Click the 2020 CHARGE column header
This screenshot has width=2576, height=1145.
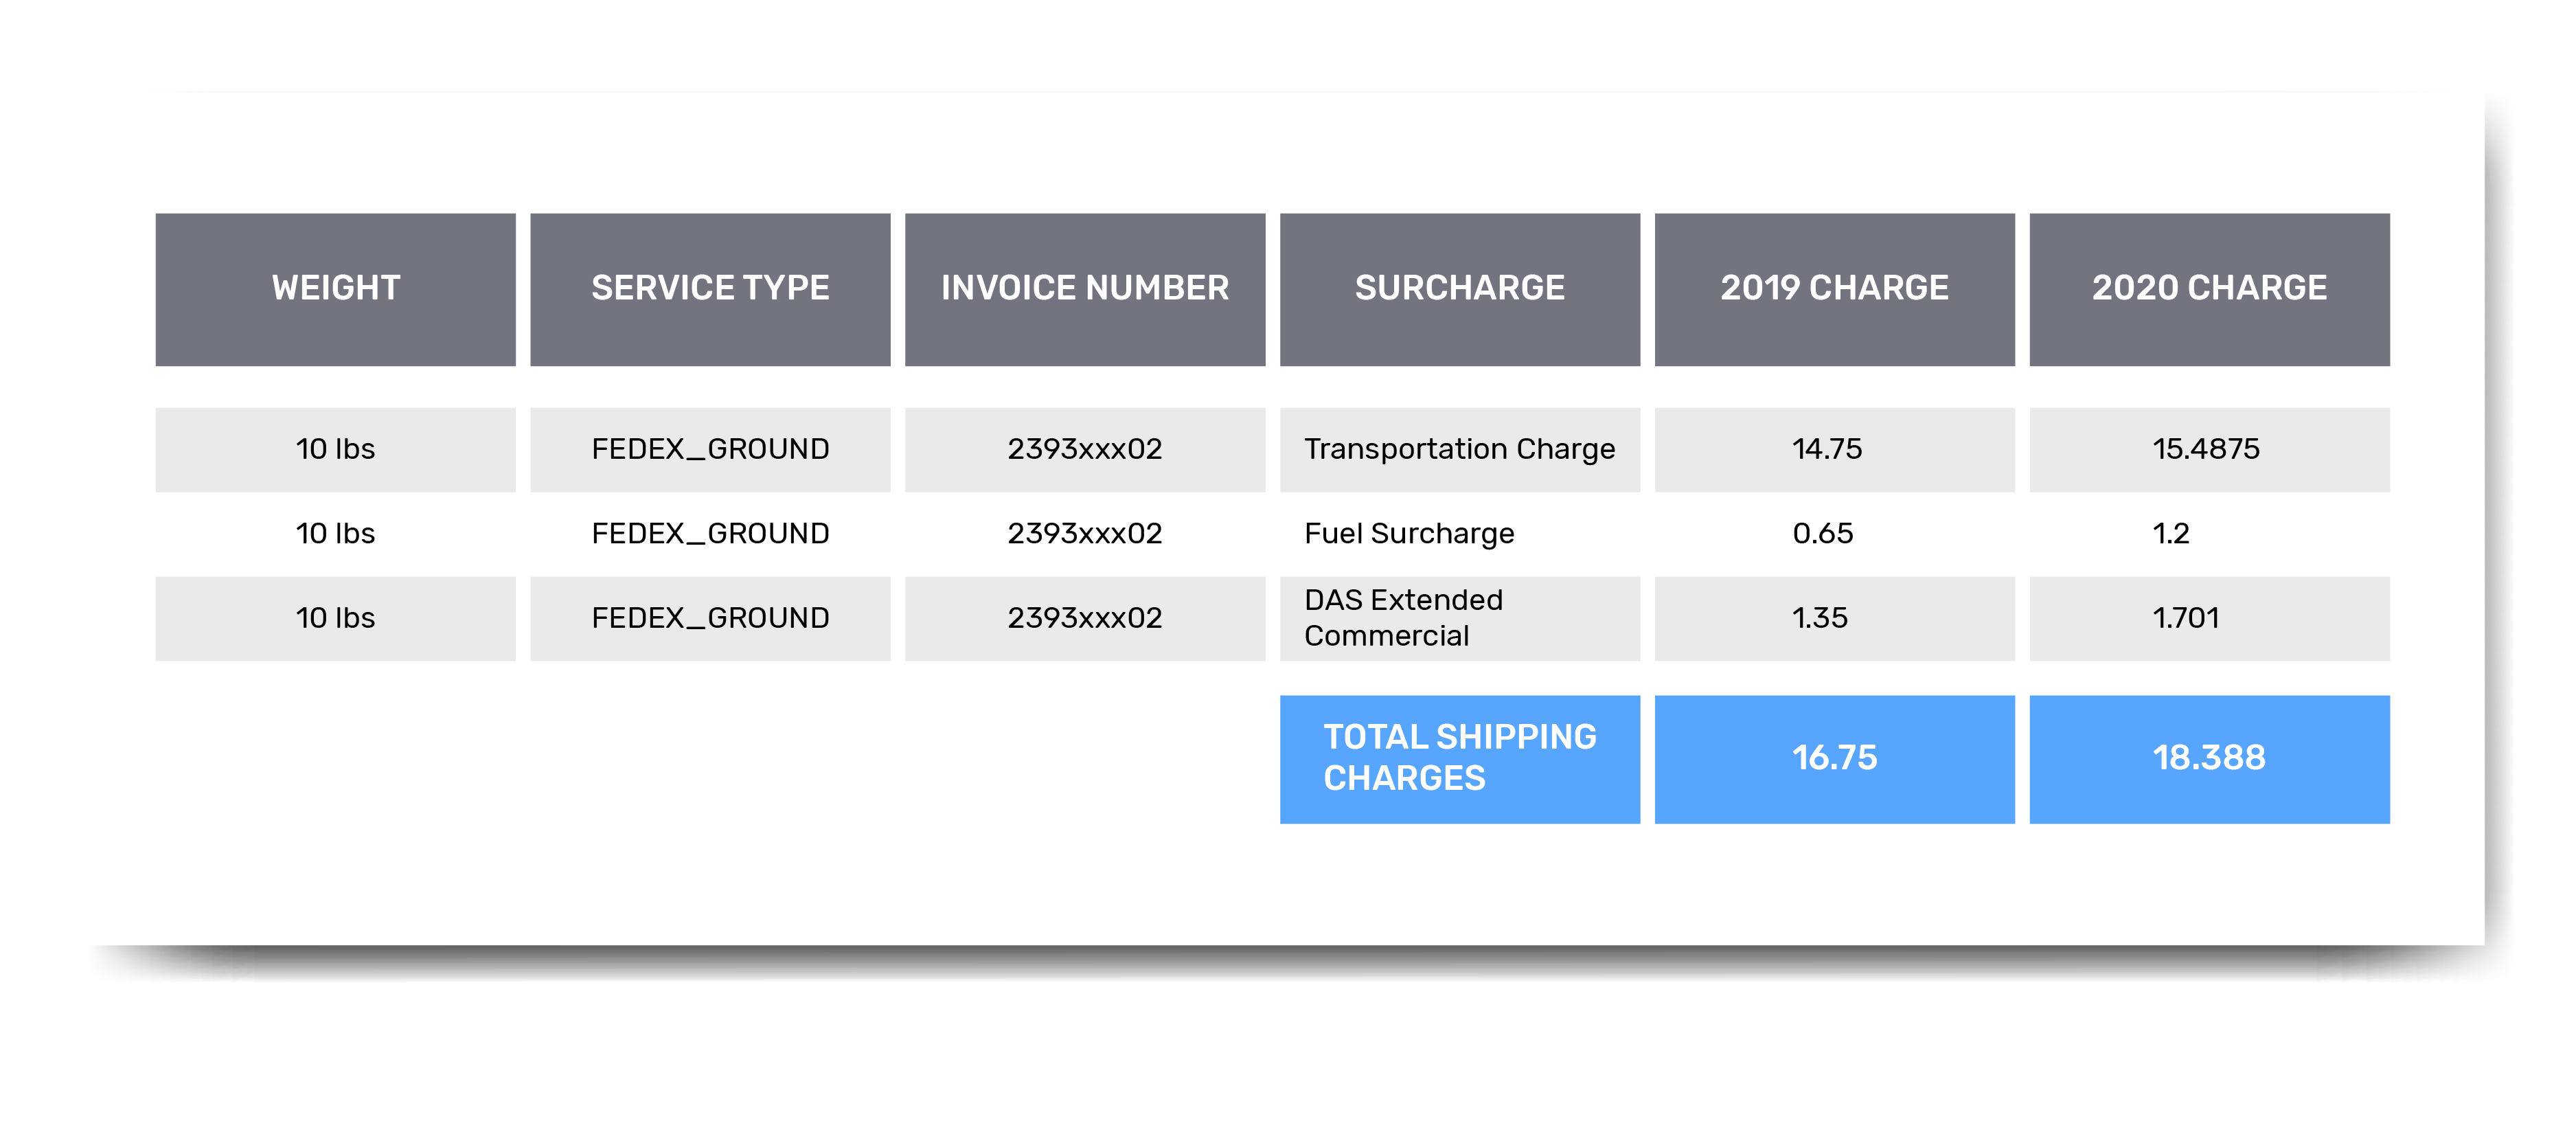pos(2210,289)
